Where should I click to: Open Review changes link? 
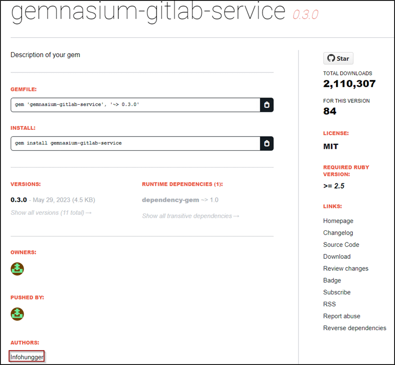[x=345, y=268]
